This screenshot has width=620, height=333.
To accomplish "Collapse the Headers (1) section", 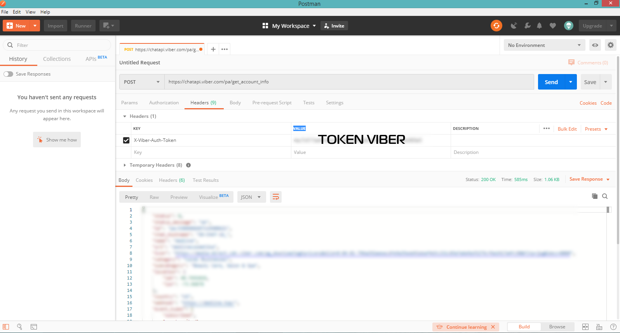I will (x=125, y=116).
